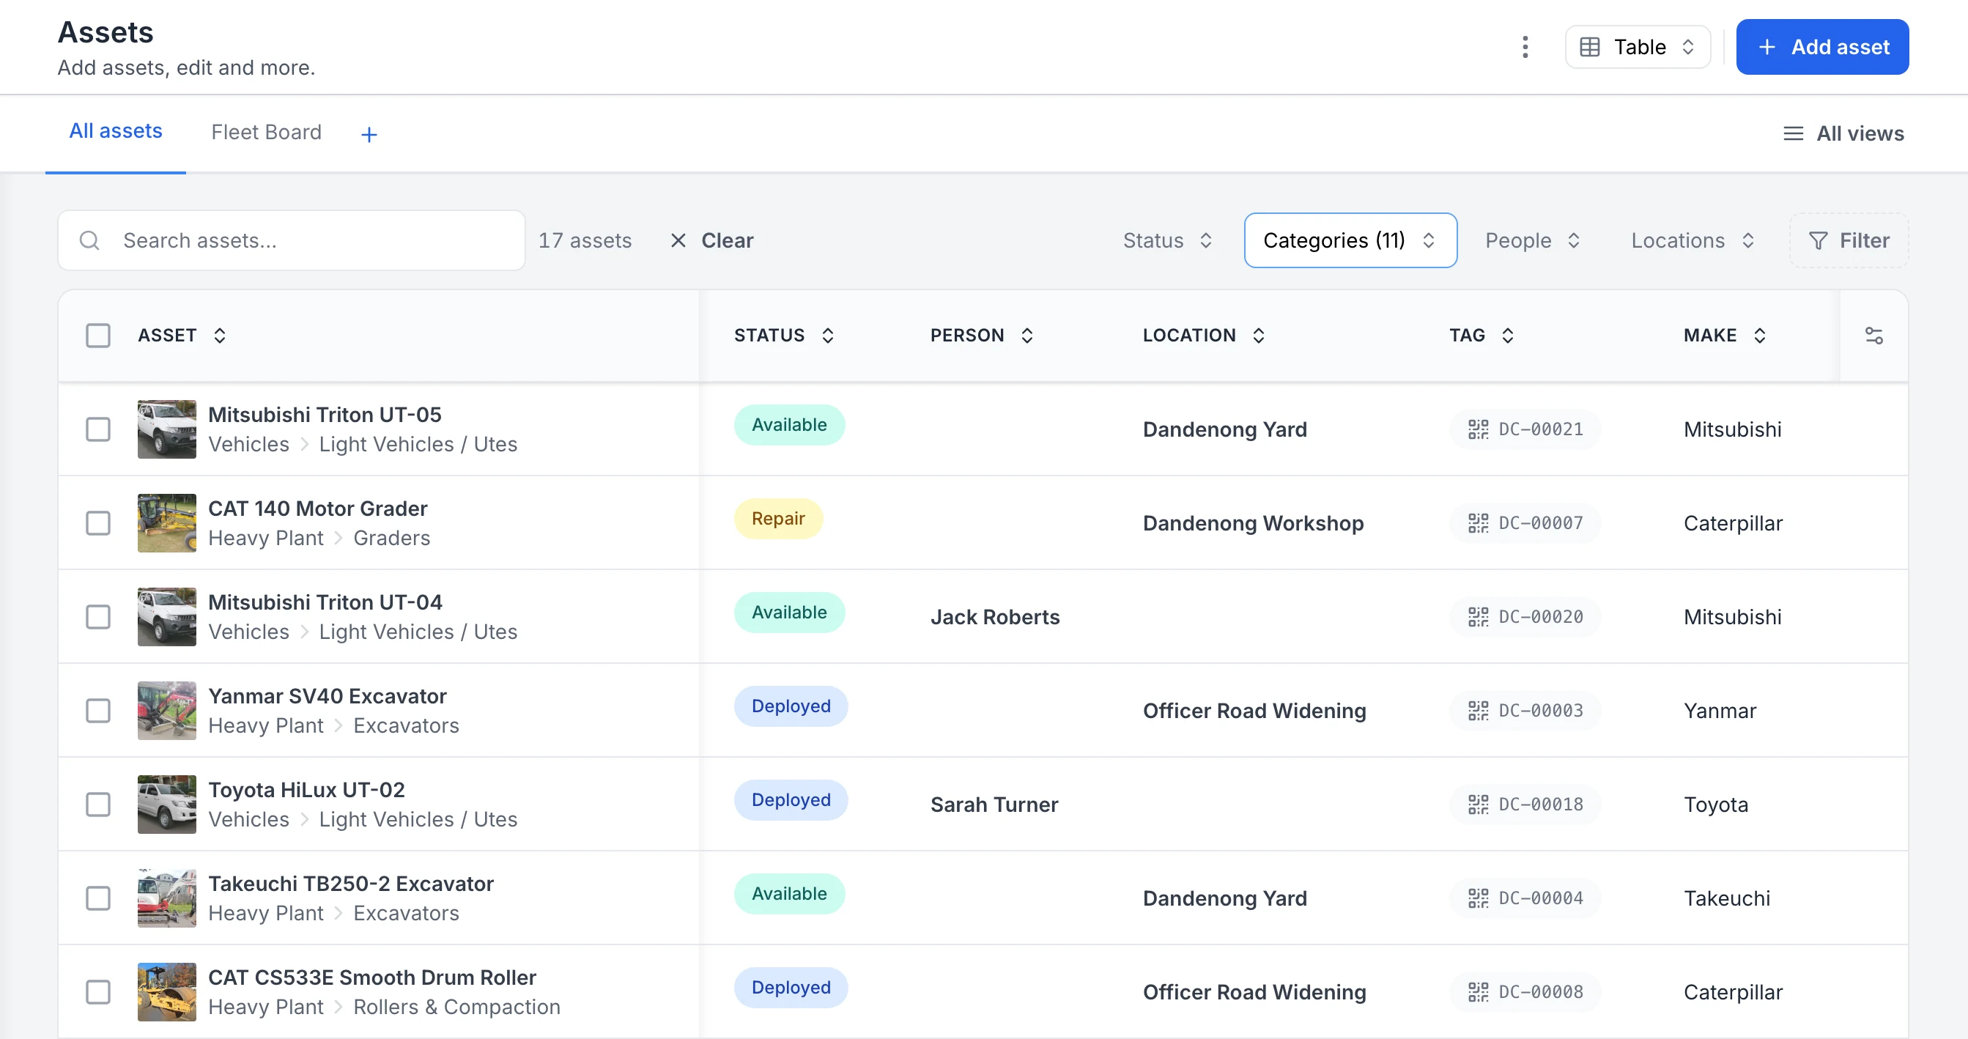Viewport: 1968px width, 1039px height.
Task: Tick the select-all checkbox in header
Action: tap(97, 336)
